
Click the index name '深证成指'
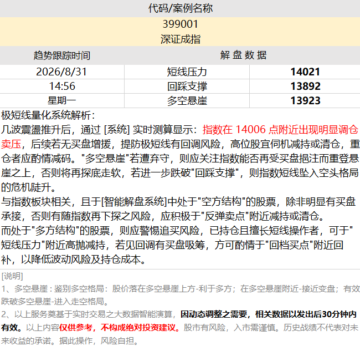(x=180, y=39)
